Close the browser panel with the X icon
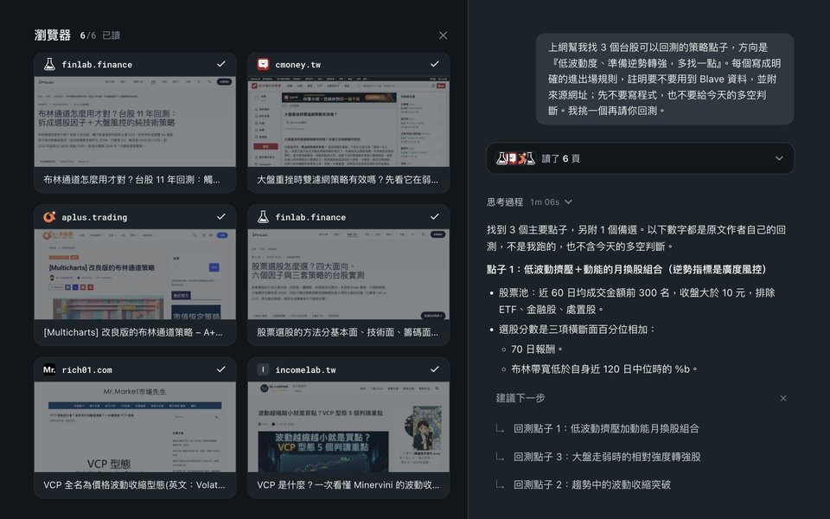The height and width of the screenshot is (519, 830). [x=443, y=35]
